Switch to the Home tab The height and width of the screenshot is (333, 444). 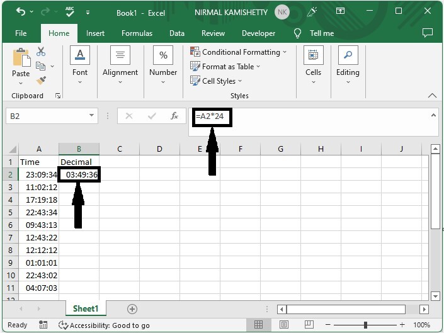[x=59, y=33]
